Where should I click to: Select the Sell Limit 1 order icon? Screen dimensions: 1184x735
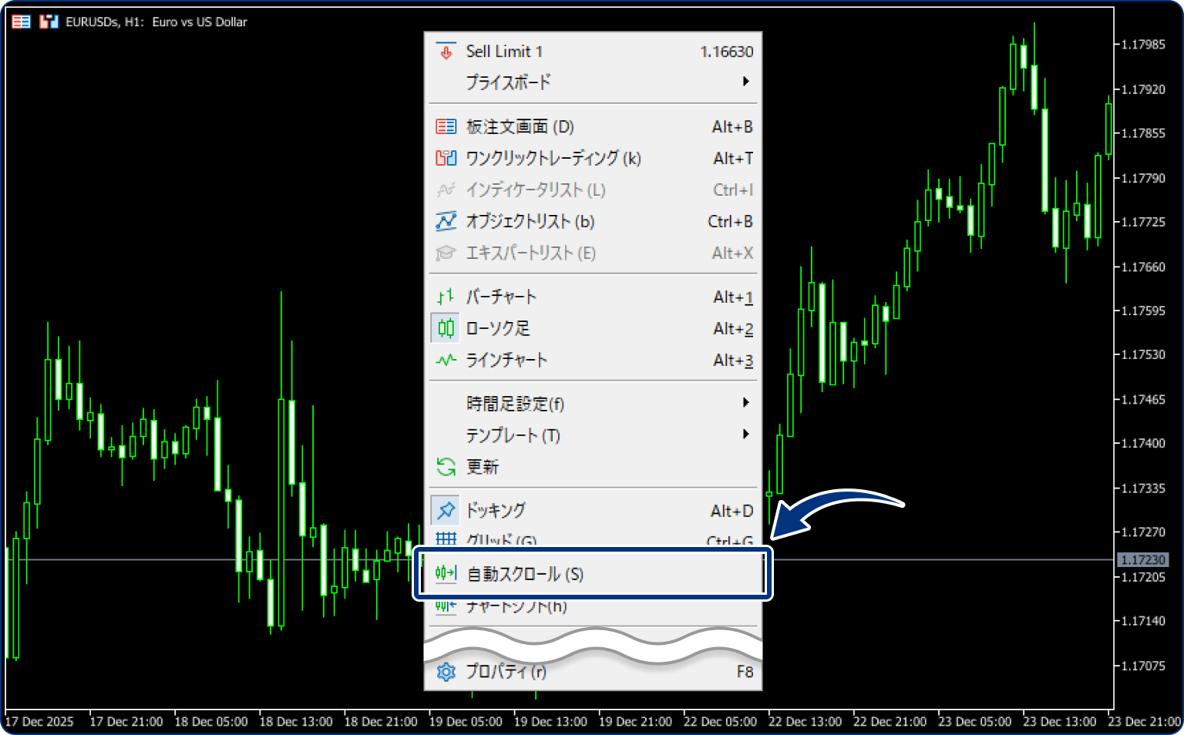446,52
